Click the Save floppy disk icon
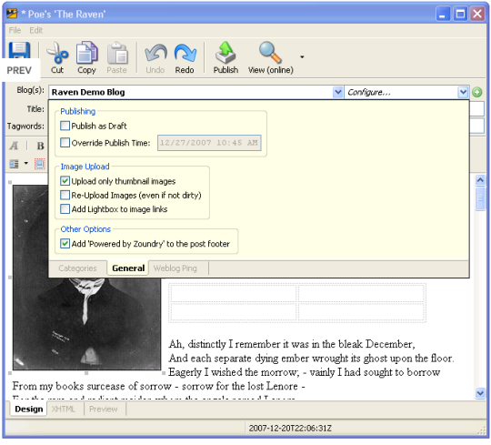The image size is (491, 445). click(x=19, y=50)
